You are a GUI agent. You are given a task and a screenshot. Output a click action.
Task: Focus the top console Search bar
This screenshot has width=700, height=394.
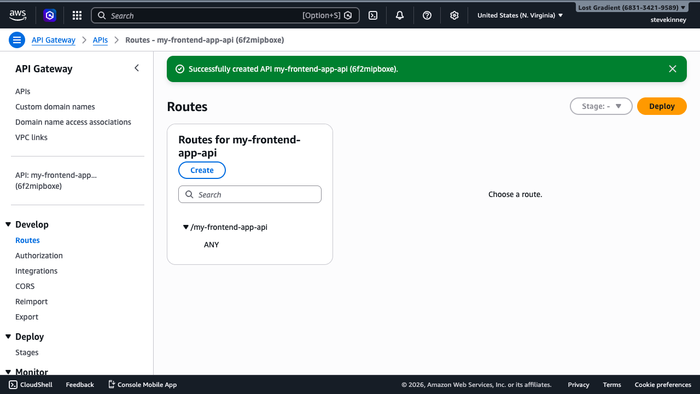click(225, 15)
